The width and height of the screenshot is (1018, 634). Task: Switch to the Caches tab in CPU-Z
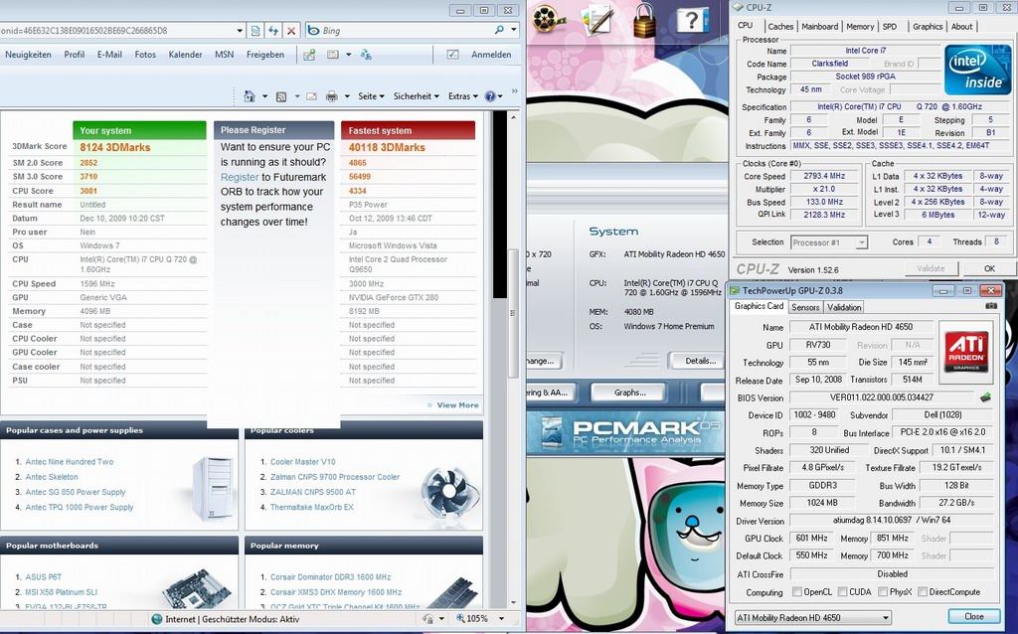[x=780, y=27]
